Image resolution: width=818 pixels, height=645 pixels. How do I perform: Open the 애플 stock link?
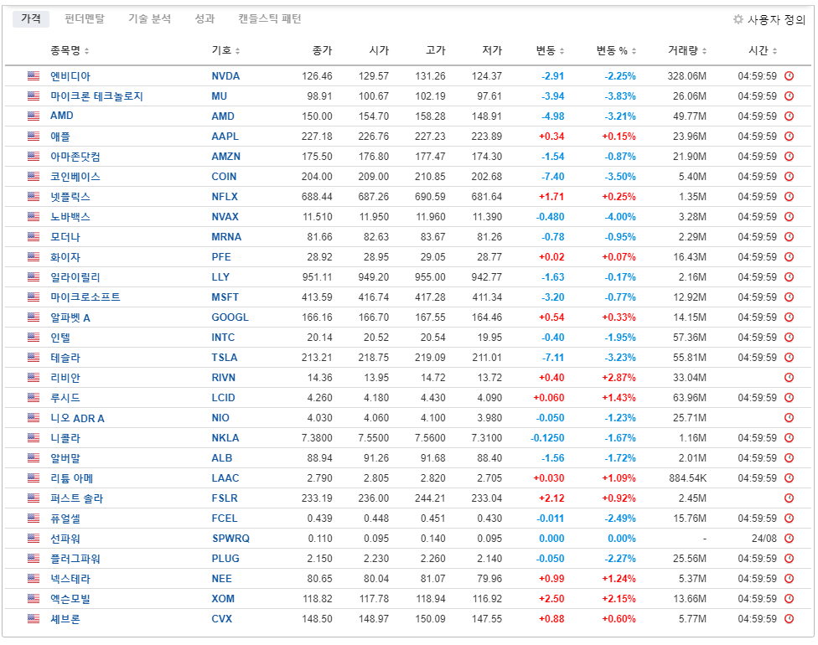(60, 137)
